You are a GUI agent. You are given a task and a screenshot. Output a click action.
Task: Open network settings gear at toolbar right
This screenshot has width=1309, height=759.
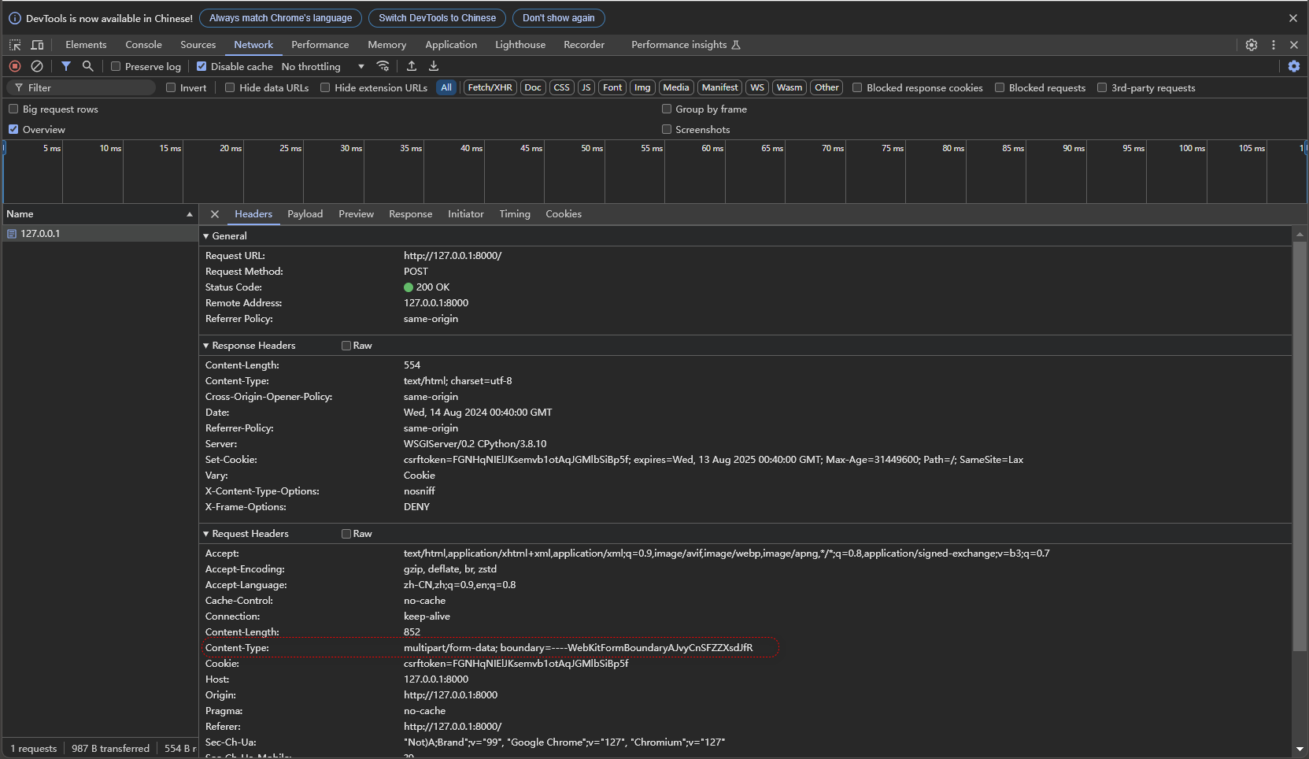[x=1294, y=66]
